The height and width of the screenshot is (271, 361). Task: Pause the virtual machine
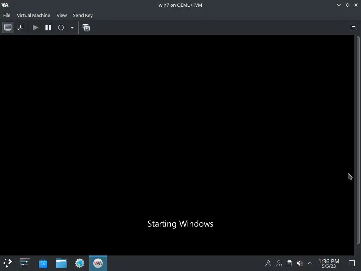pos(48,28)
